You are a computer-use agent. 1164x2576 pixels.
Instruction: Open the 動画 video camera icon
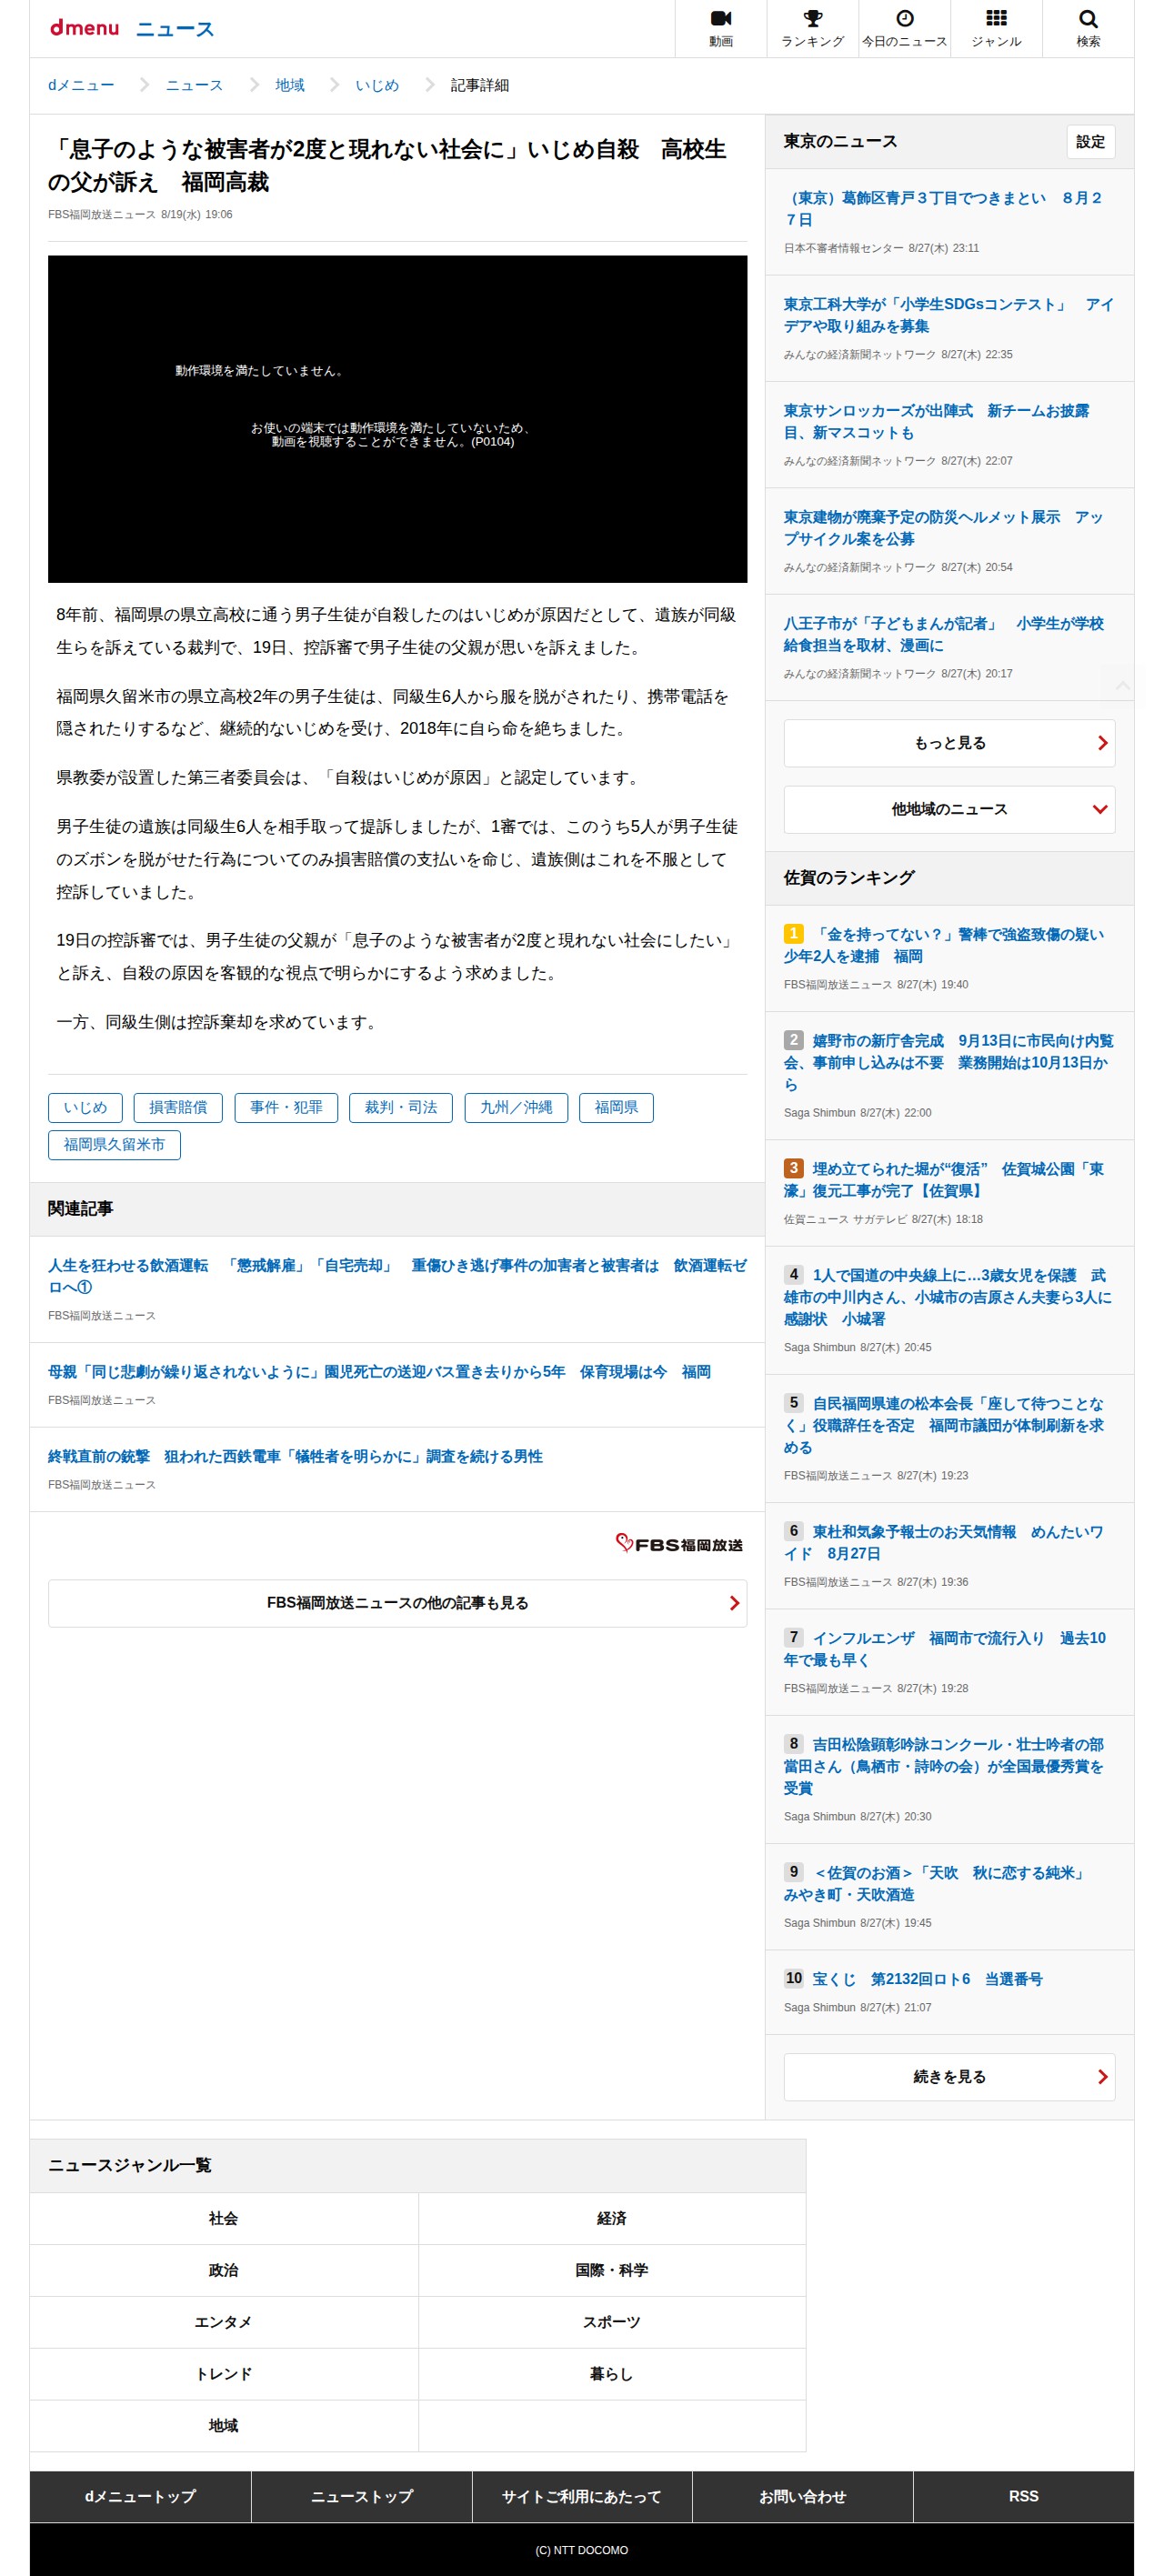coord(720,19)
